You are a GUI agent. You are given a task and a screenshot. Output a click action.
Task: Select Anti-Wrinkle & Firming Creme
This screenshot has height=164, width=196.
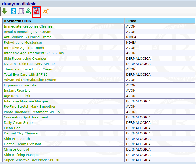[27, 37]
